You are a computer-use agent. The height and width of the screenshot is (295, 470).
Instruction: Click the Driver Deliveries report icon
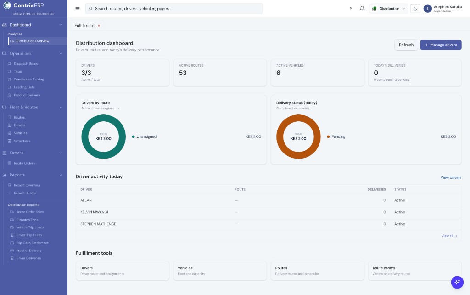(12, 258)
